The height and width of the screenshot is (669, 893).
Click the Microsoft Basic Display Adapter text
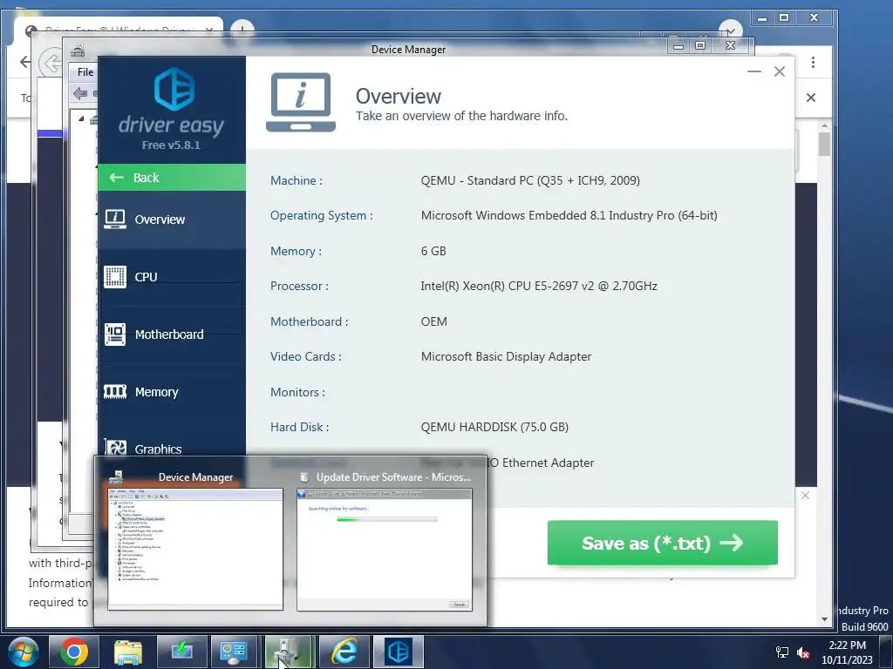[x=507, y=356]
